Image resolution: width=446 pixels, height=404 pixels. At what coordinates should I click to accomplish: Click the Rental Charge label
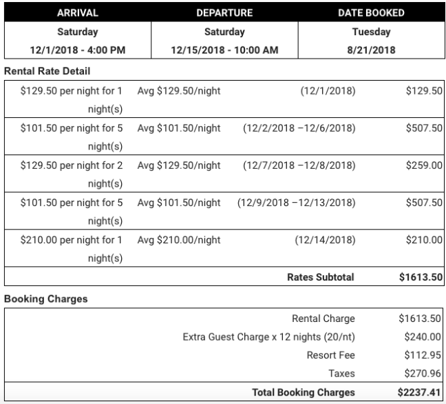[x=323, y=319]
